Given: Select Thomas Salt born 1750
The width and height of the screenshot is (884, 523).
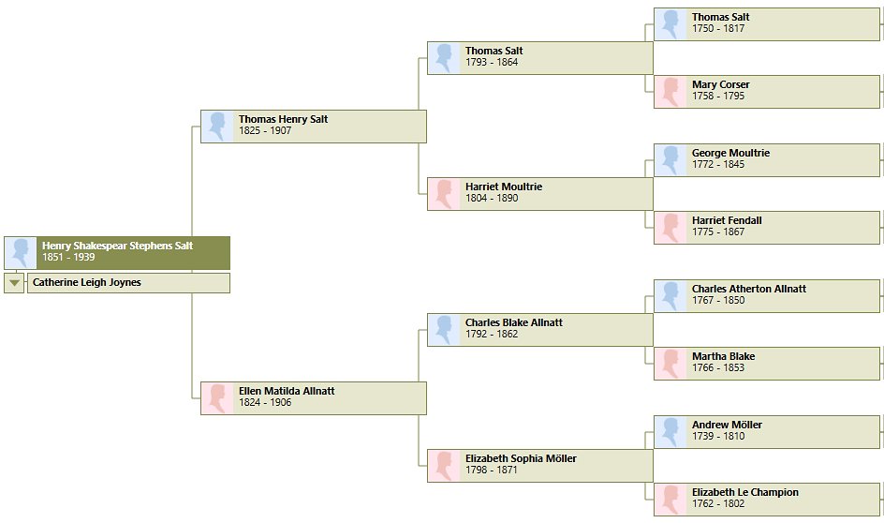Looking at the screenshot, I should (x=767, y=24).
